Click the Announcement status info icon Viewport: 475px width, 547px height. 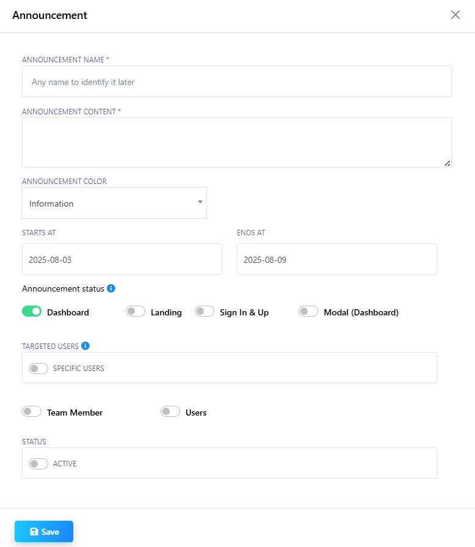pos(111,288)
